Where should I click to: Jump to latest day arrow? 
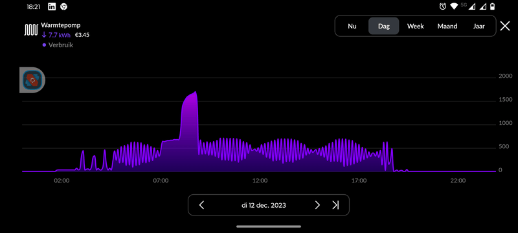335,205
